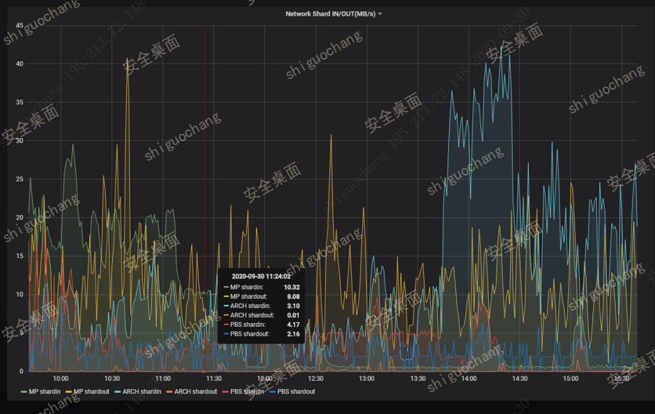
Task: Show only PBS shardout via its legend label
Action: pyautogui.click(x=296, y=392)
